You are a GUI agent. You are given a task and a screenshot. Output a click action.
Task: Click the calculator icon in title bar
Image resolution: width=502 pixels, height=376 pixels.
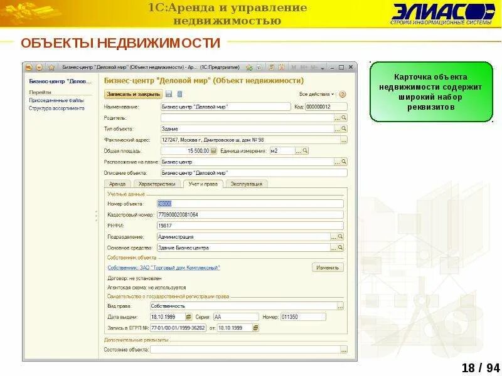click(272, 67)
